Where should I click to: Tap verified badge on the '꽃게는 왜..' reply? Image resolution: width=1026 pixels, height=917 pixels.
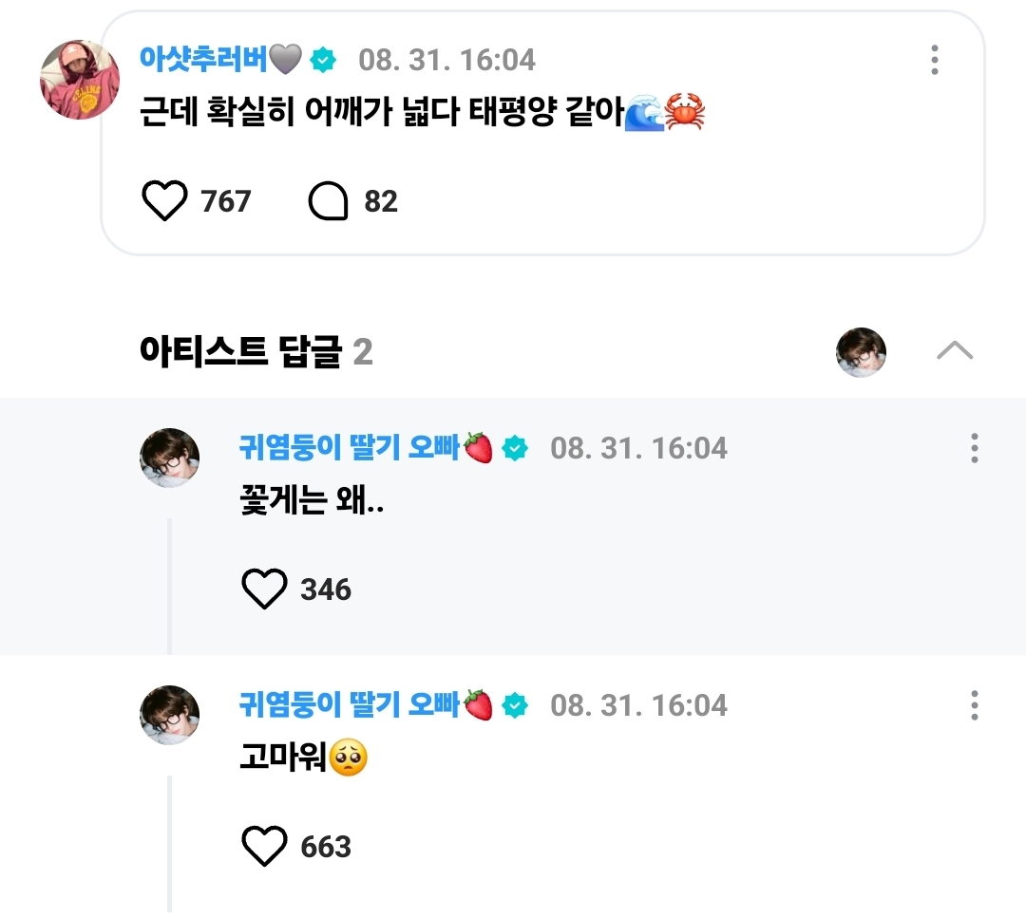[x=515, y=448]
